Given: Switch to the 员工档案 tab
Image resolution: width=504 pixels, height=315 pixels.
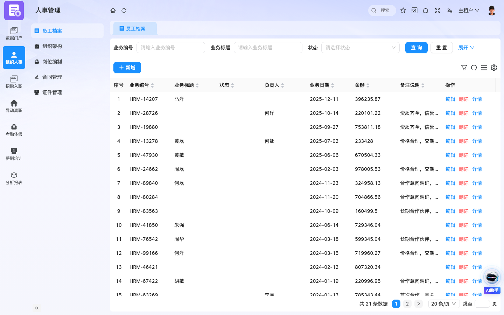Looking at the screenshot, I should tap(135, 29).
